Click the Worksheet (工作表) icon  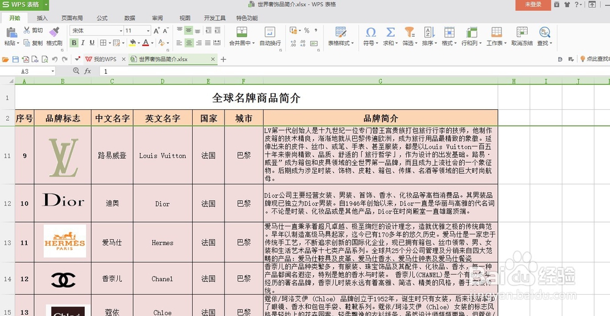(497, 32)
